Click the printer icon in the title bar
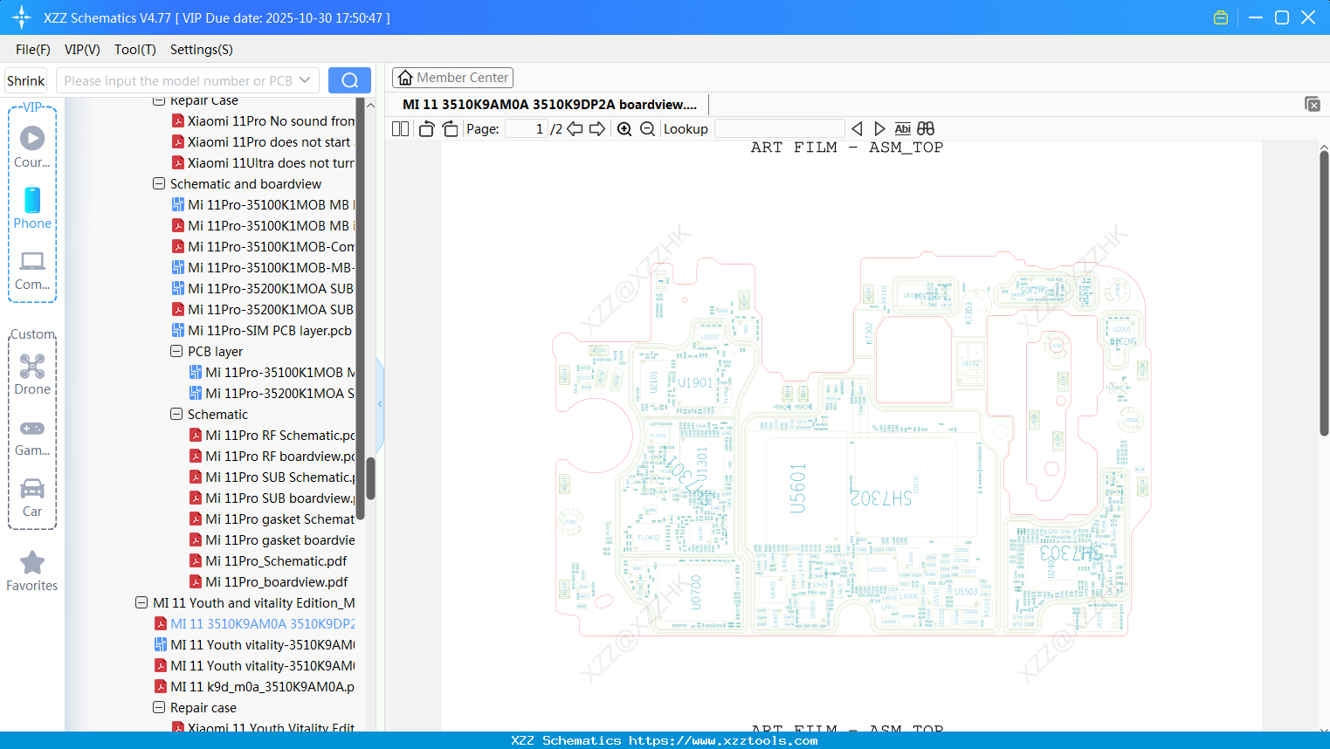This screenshot has height=749, width=1330. 1220,17
